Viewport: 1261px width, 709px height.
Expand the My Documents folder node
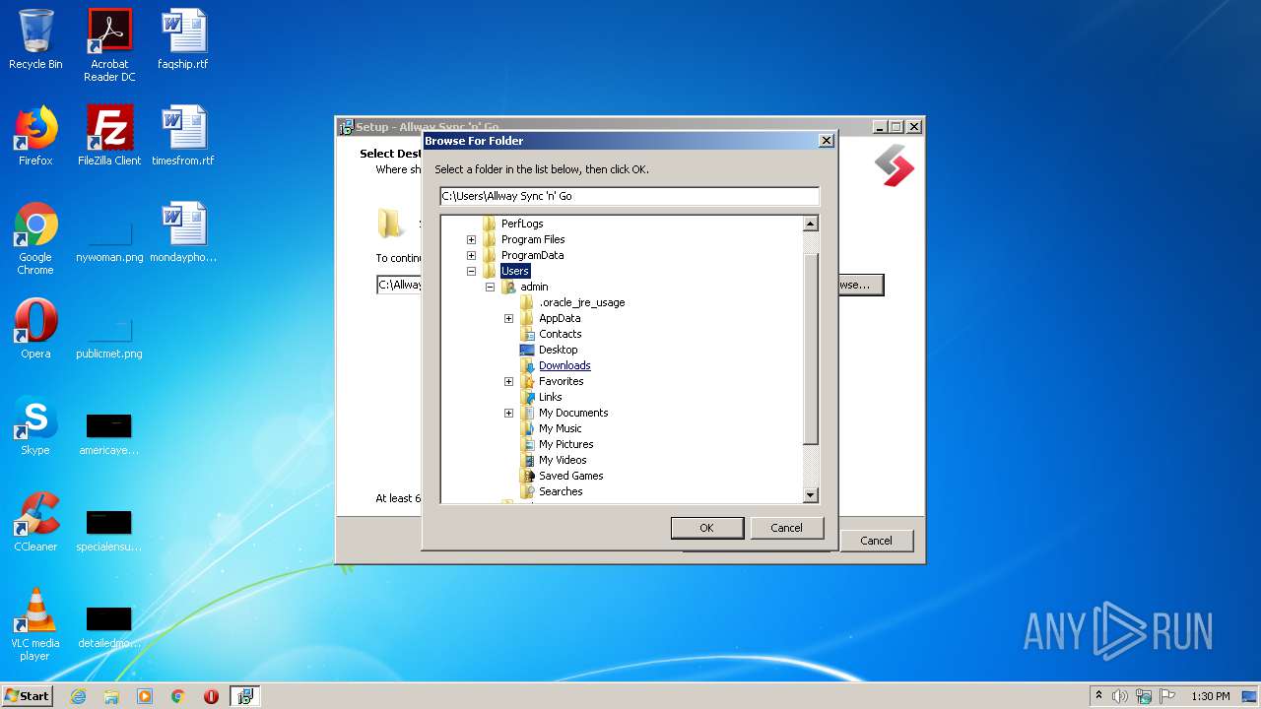(508, 413)
